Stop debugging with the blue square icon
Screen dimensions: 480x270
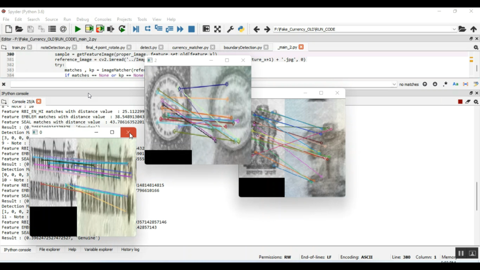191,29
